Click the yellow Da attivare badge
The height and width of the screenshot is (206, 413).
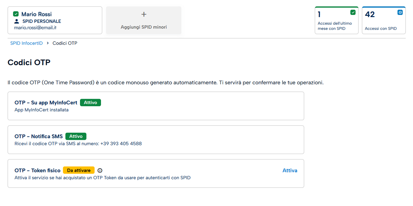[79, 170]
